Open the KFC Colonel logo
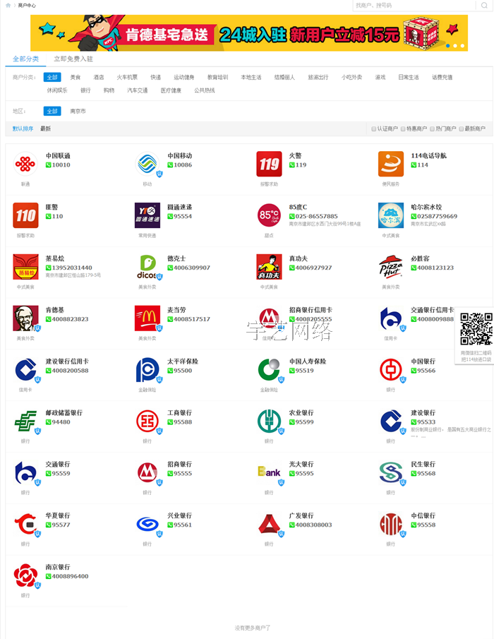Image resolution: width=494 pixels, height=639 pixels. (x=25, y=318)
